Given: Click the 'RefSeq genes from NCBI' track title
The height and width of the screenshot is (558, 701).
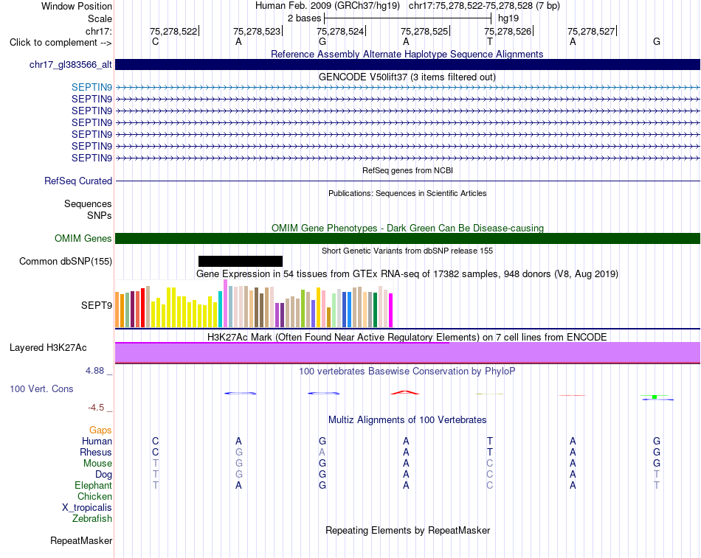Looking at the screenshot, I should coord(408,170).
